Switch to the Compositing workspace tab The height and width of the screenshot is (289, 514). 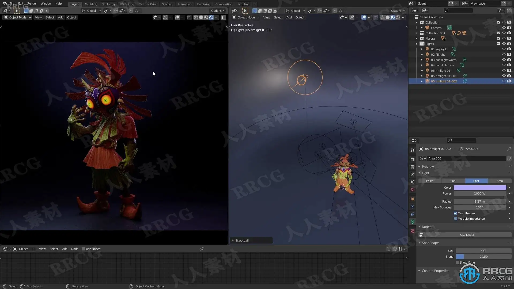coord(224,4)
